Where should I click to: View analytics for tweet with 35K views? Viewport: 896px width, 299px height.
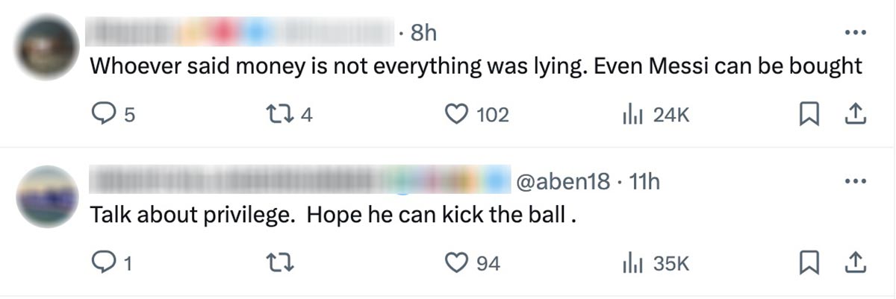[x=631, y=263]
